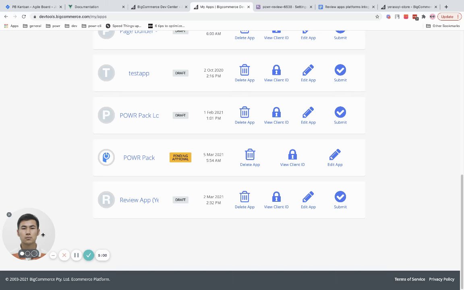The image size is (464, 290).
Task: Click the address bar URL field
Action: point(204,17)
